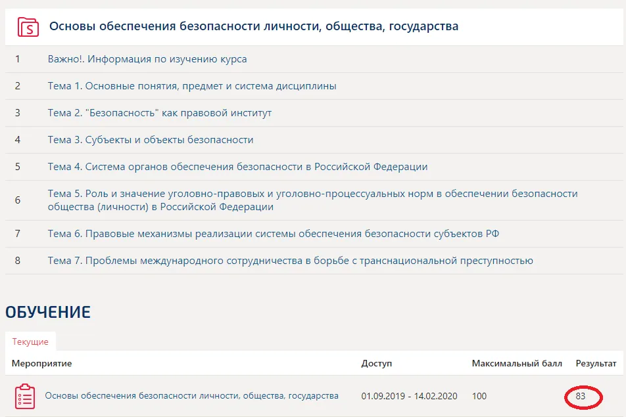Click the course title heading at top
626x417 pixels.
coord(254,27)
